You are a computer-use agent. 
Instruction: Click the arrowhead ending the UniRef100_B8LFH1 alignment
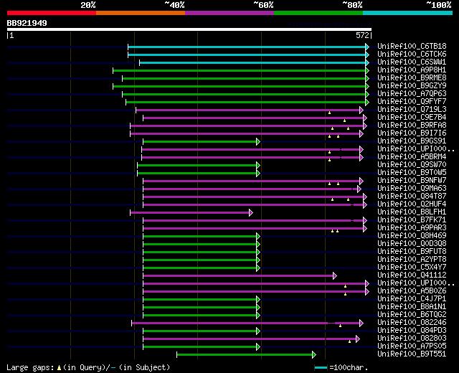(x=251, y=213)
